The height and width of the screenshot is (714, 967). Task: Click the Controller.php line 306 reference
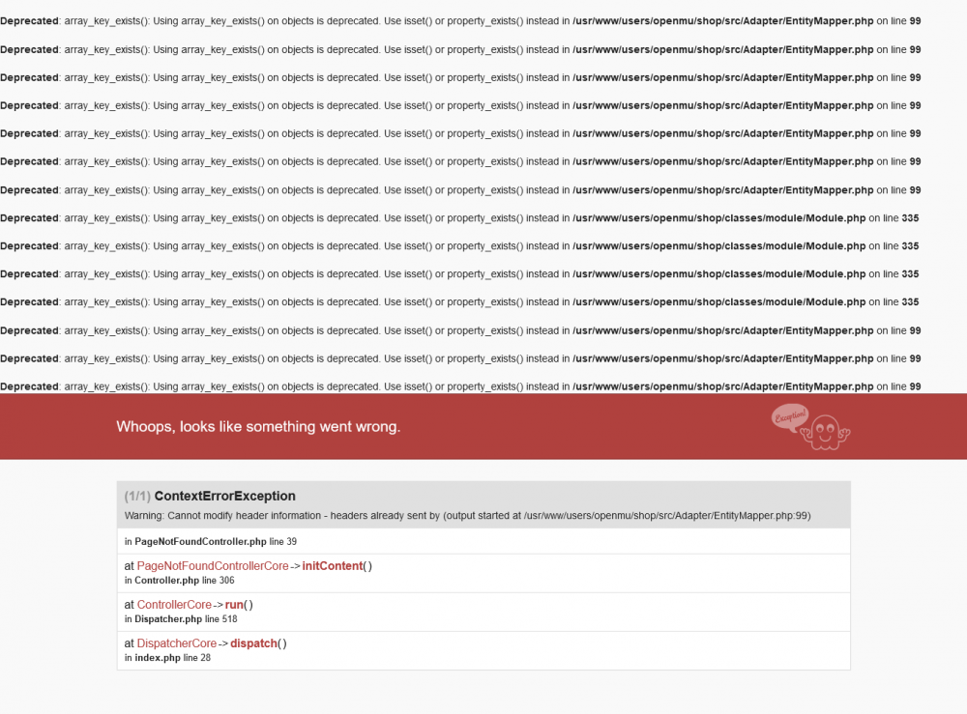[178, 580]
